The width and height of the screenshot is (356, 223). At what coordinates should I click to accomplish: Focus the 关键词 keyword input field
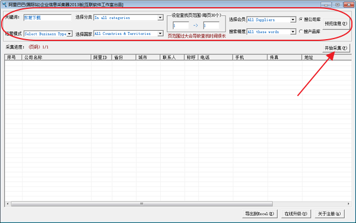point(47,18)
